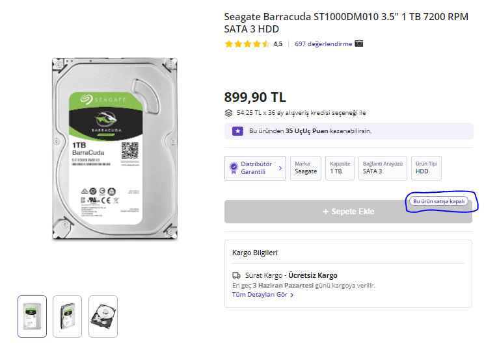Expand Tüm Detayları Gör shipping details
Screen dimensions: 484x348
pos(263,295)
